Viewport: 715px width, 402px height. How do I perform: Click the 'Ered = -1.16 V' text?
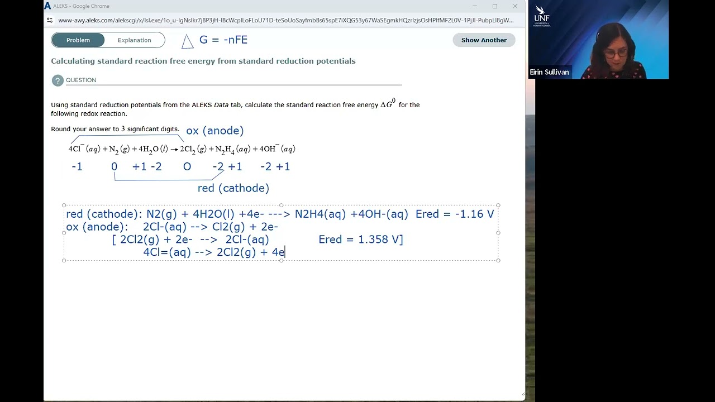pyautogui.click(x=455, y=214)
